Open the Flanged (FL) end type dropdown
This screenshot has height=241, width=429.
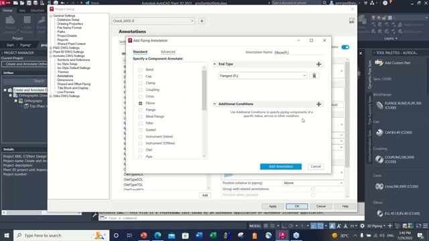(x=263, y=76)
